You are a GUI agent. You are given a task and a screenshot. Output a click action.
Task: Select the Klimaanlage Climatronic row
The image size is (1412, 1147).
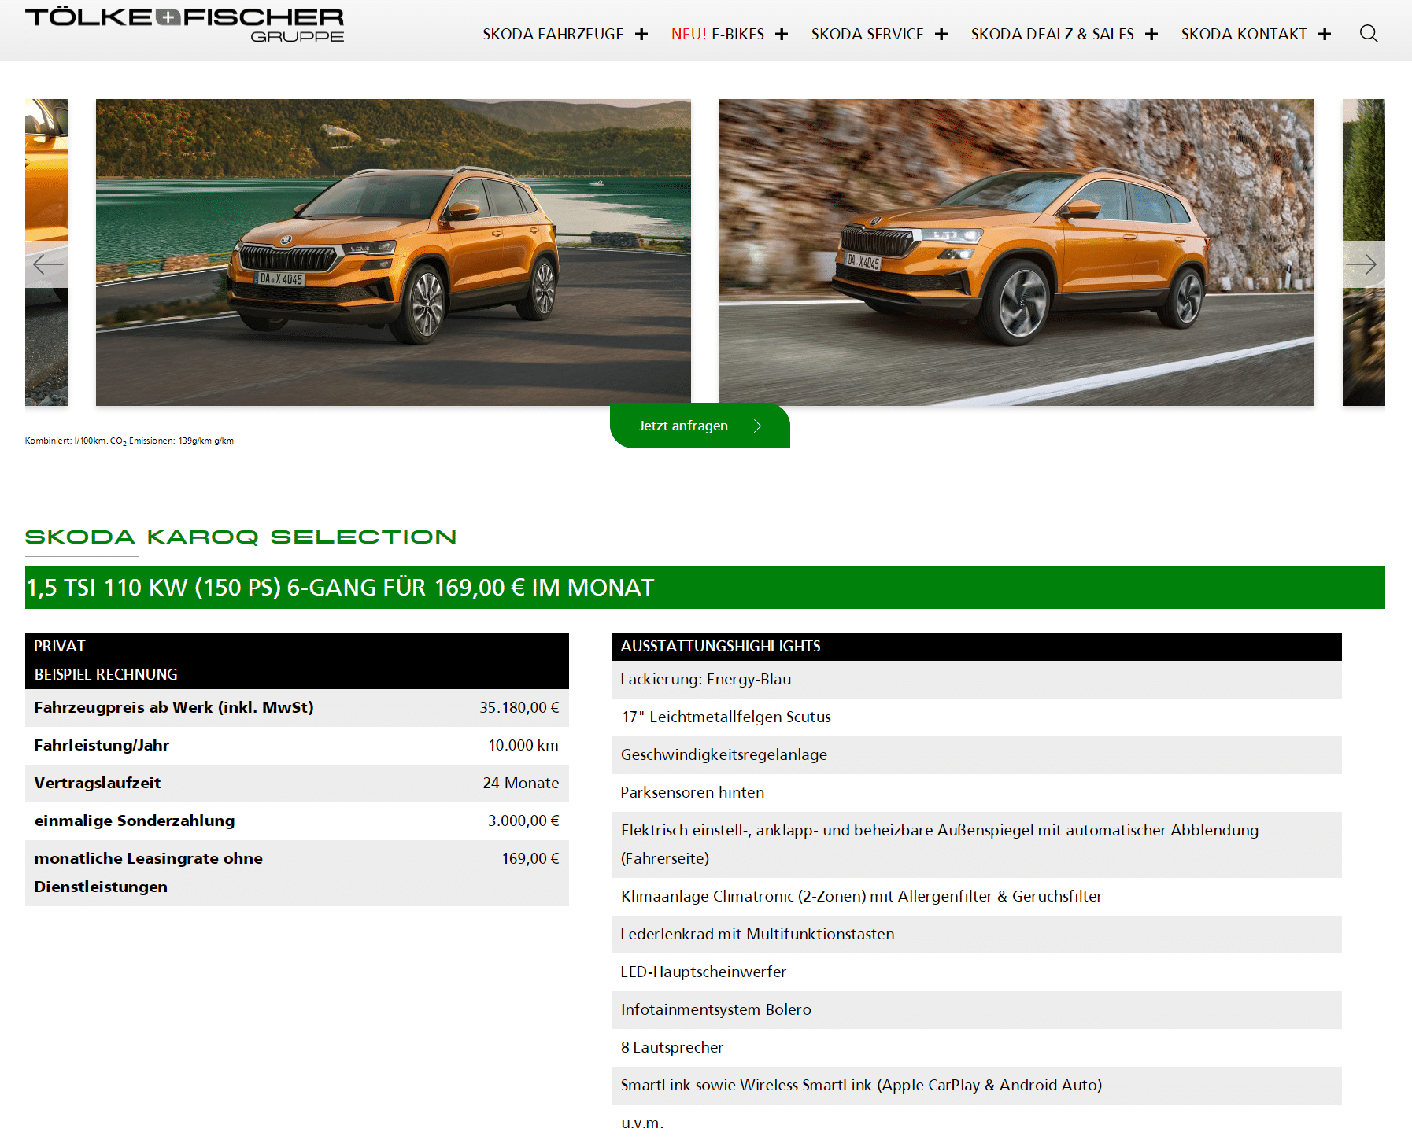pos(977,896)
